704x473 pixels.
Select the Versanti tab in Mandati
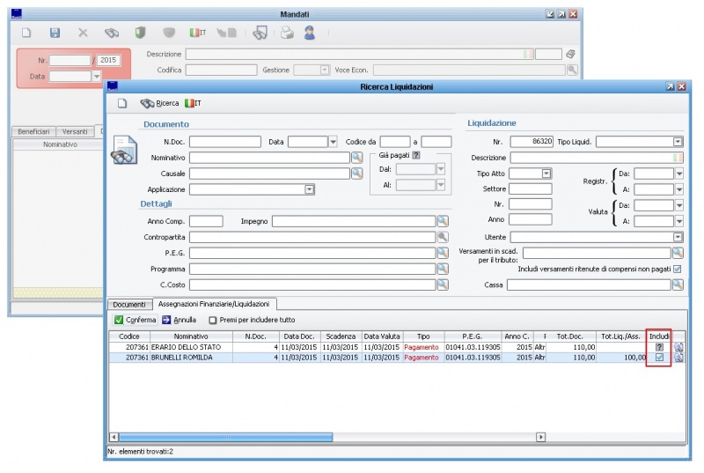coord(75,131)
